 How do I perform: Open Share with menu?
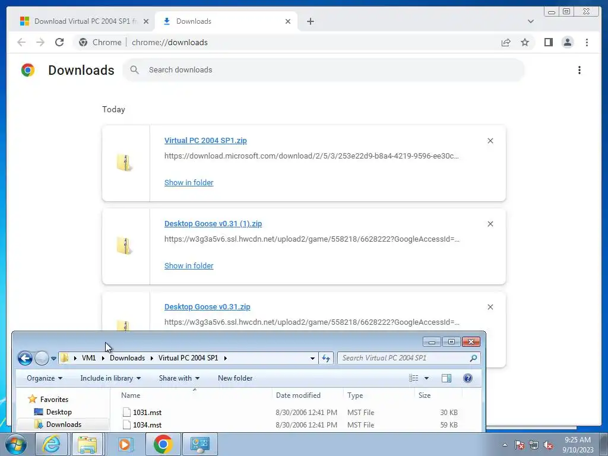point(179,378)
